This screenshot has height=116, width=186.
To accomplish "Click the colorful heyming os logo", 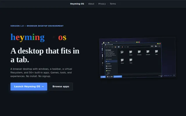I will [x=38, y=37].
